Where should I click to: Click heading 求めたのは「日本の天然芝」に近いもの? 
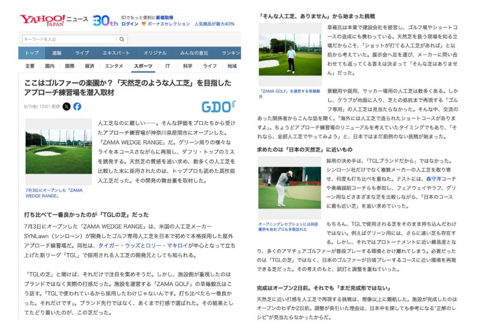click(305, 150)
